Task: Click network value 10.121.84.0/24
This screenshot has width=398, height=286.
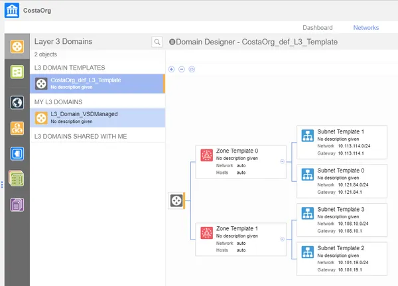Action: (353, 185)
